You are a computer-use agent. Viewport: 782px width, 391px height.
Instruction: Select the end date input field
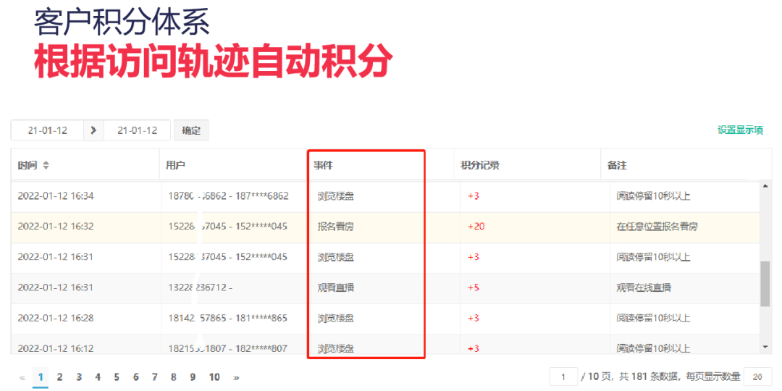point(137,130)
